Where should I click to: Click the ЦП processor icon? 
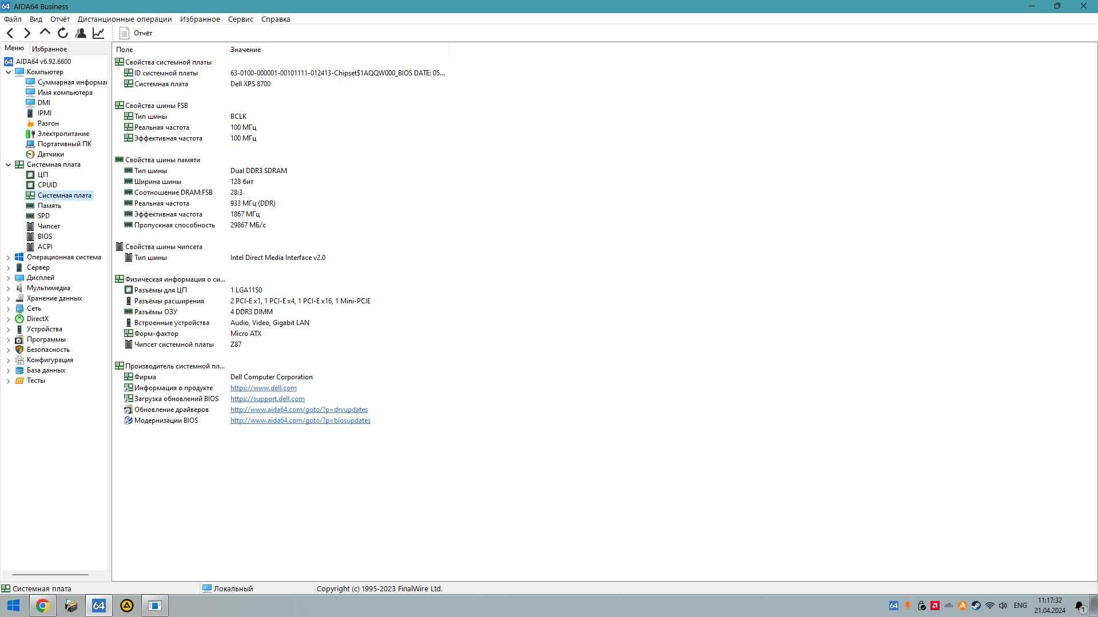[30, 175]
